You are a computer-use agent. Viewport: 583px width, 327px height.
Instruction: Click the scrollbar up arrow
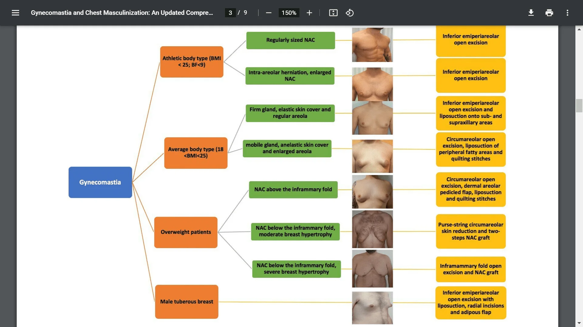579,29
